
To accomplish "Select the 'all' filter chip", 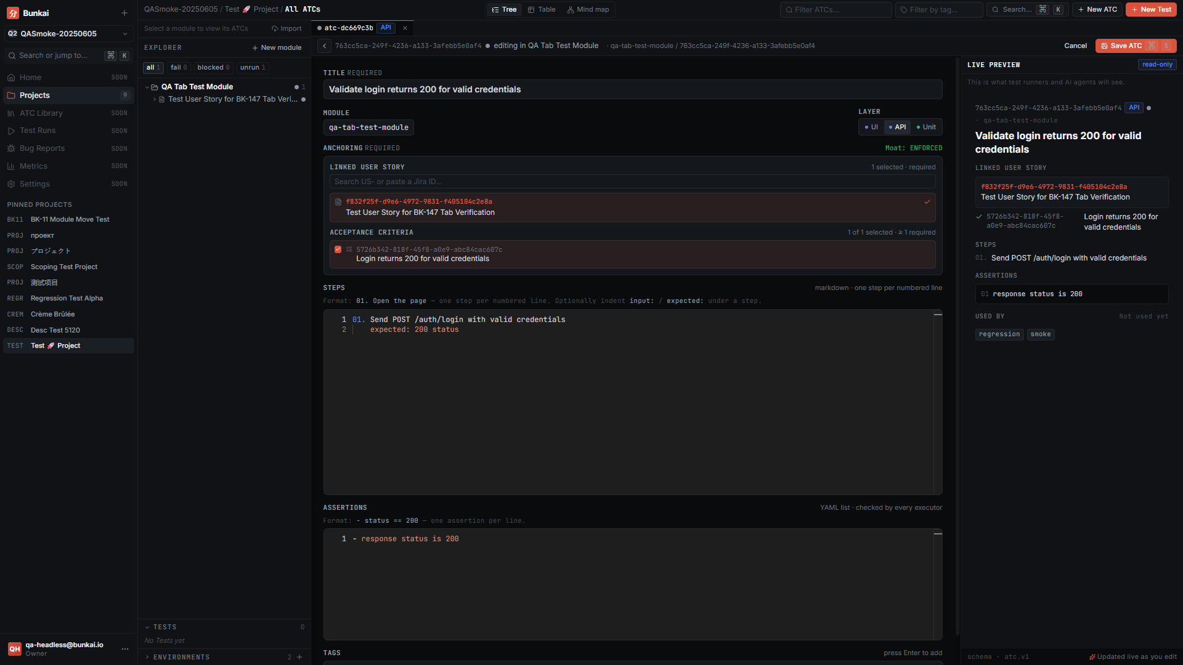I will click(153, 68).
